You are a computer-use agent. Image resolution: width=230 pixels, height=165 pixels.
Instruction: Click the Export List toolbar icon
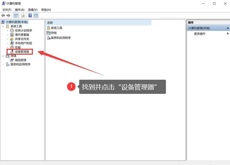tap(23, 15)
